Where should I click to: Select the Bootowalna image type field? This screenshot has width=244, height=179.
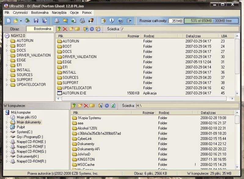pos(40,29)
